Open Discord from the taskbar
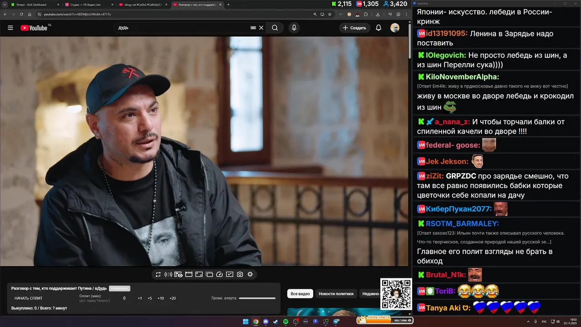Screen dimensions: 581x327 tap(266, 322)
